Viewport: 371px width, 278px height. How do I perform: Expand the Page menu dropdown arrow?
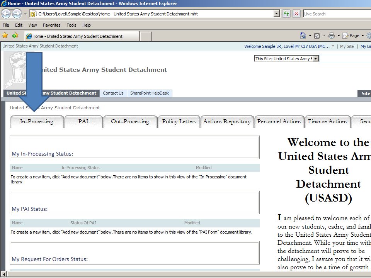coord(362,36)
